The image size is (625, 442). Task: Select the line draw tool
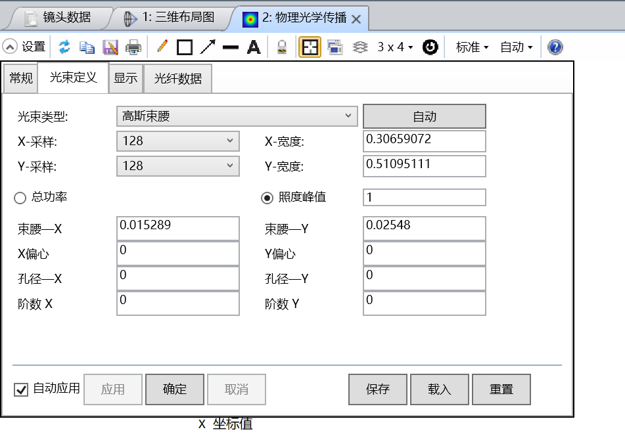231,47
